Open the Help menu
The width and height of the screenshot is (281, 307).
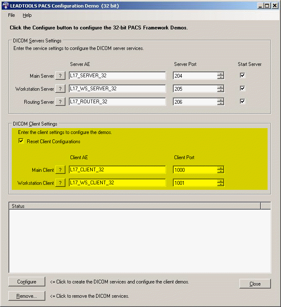tap(27, 15)
